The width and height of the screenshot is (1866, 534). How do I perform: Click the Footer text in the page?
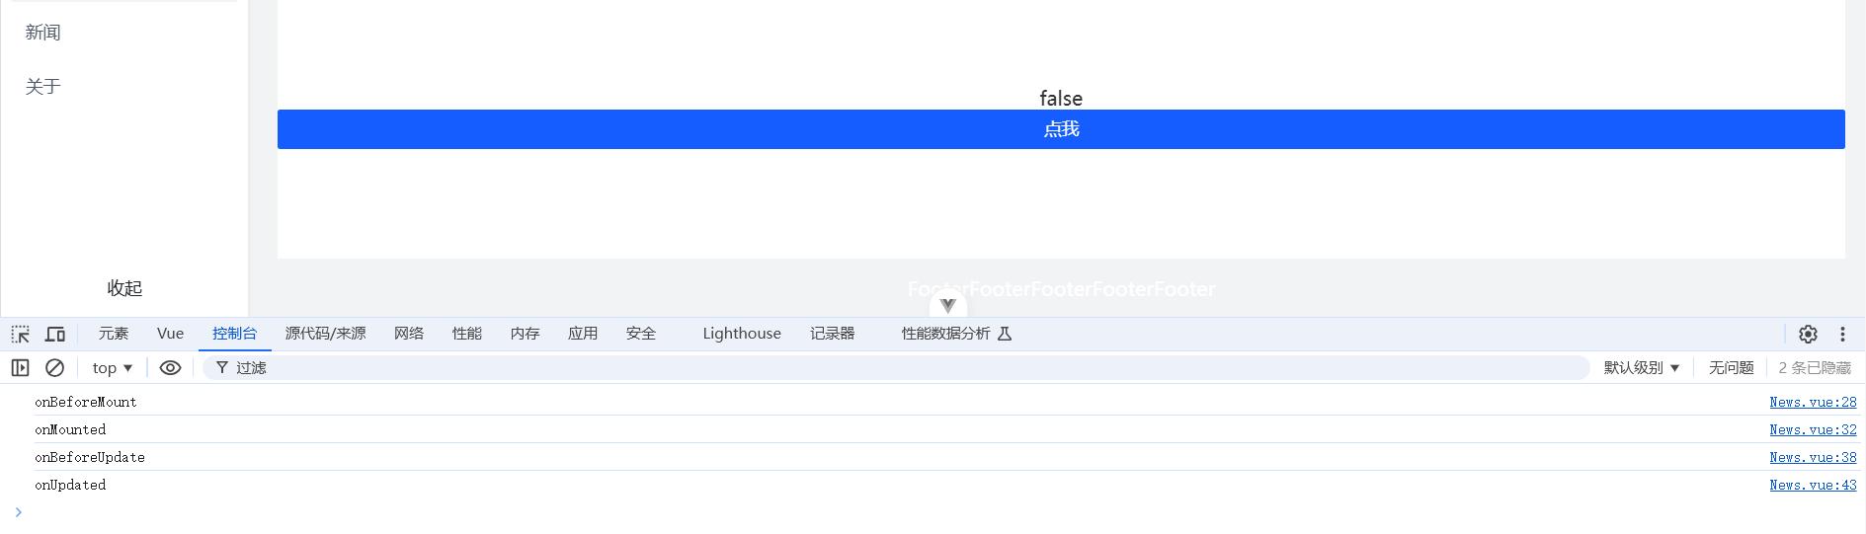click(1061, 289)
